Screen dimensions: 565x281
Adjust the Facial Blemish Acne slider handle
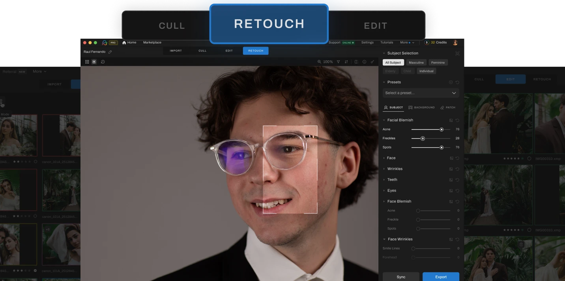(x=442, y=129)
